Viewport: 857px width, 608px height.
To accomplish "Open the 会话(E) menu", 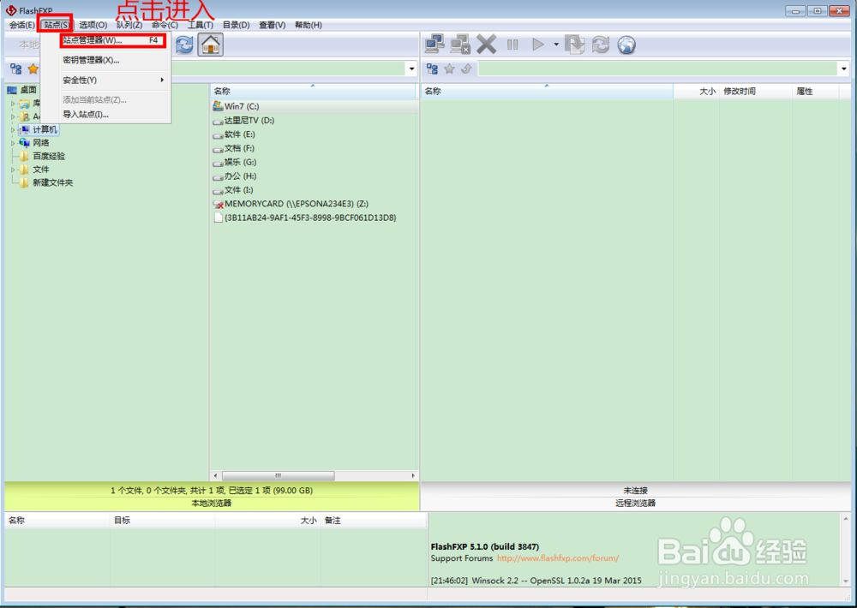I will click(x=22, y=25).
